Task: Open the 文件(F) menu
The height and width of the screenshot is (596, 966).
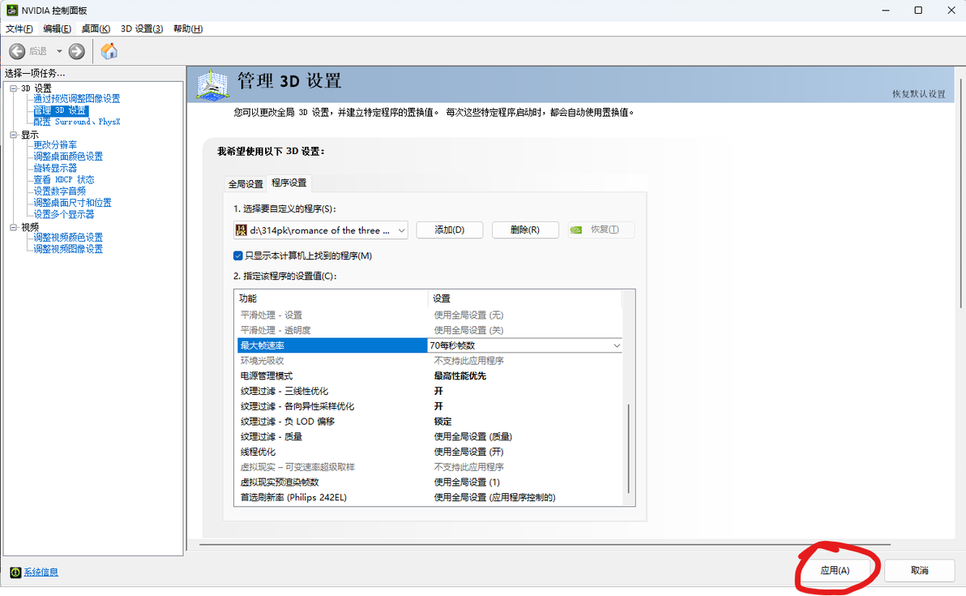Action: [19, 28]
